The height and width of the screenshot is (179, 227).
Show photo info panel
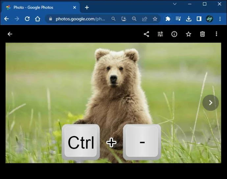(x=174, y=34)
